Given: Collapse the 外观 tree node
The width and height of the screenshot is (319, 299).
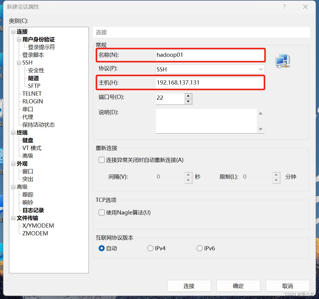Looking at the screenshot, I should point(13,164).
